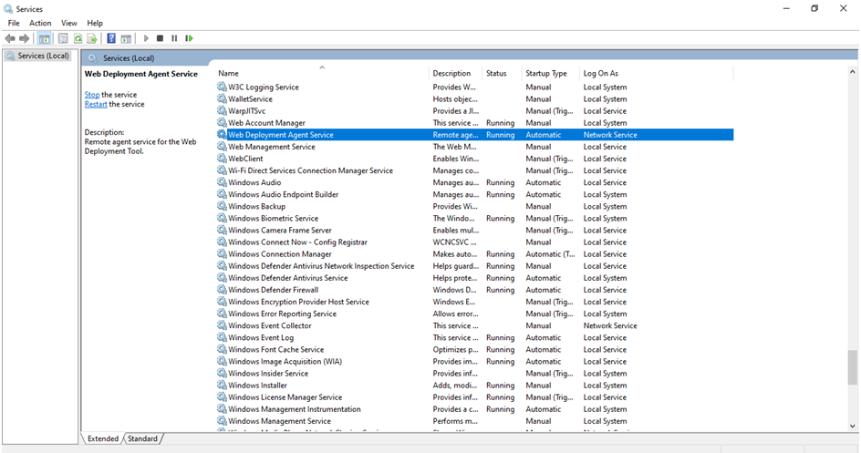
Task: Open the View menu
Action: 69,23
